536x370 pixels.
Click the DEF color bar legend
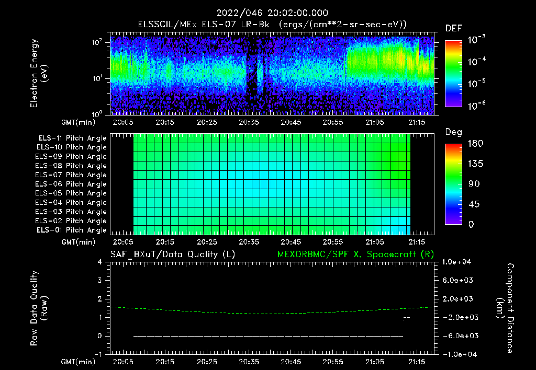[453, 73]
